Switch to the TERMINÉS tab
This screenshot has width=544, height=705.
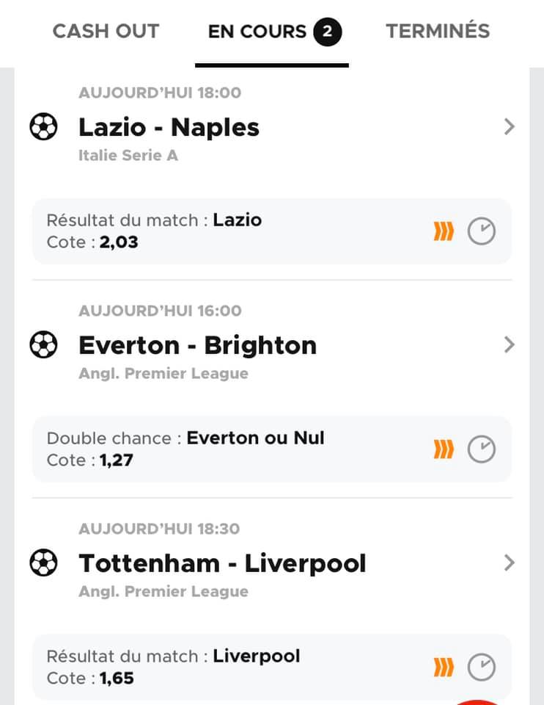pyautogui.click(x=438, y=32)
